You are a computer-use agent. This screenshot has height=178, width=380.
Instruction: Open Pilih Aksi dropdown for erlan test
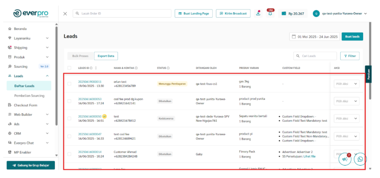[347, 84]
